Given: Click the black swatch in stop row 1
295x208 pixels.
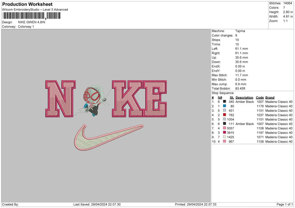Looking at the screenshot, I should point(225,102).
